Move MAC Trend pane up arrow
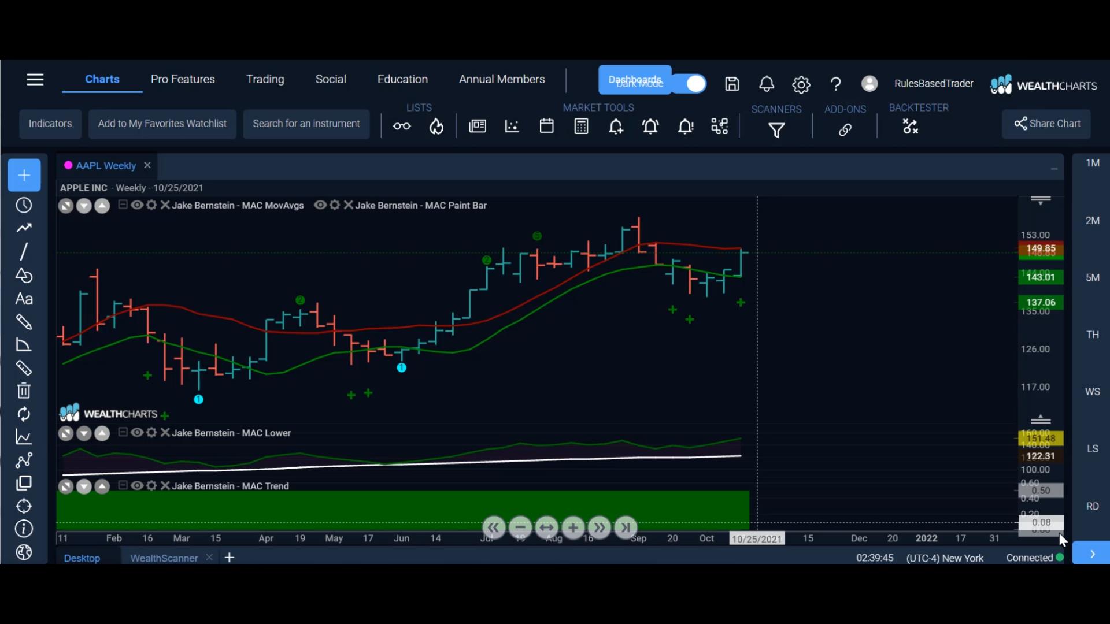 tap(102, 487)
